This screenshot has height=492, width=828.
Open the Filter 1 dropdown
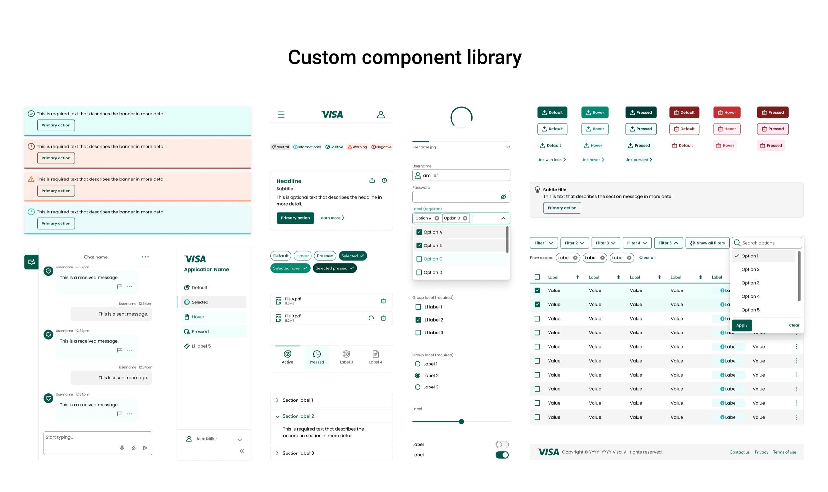point(544,243)
